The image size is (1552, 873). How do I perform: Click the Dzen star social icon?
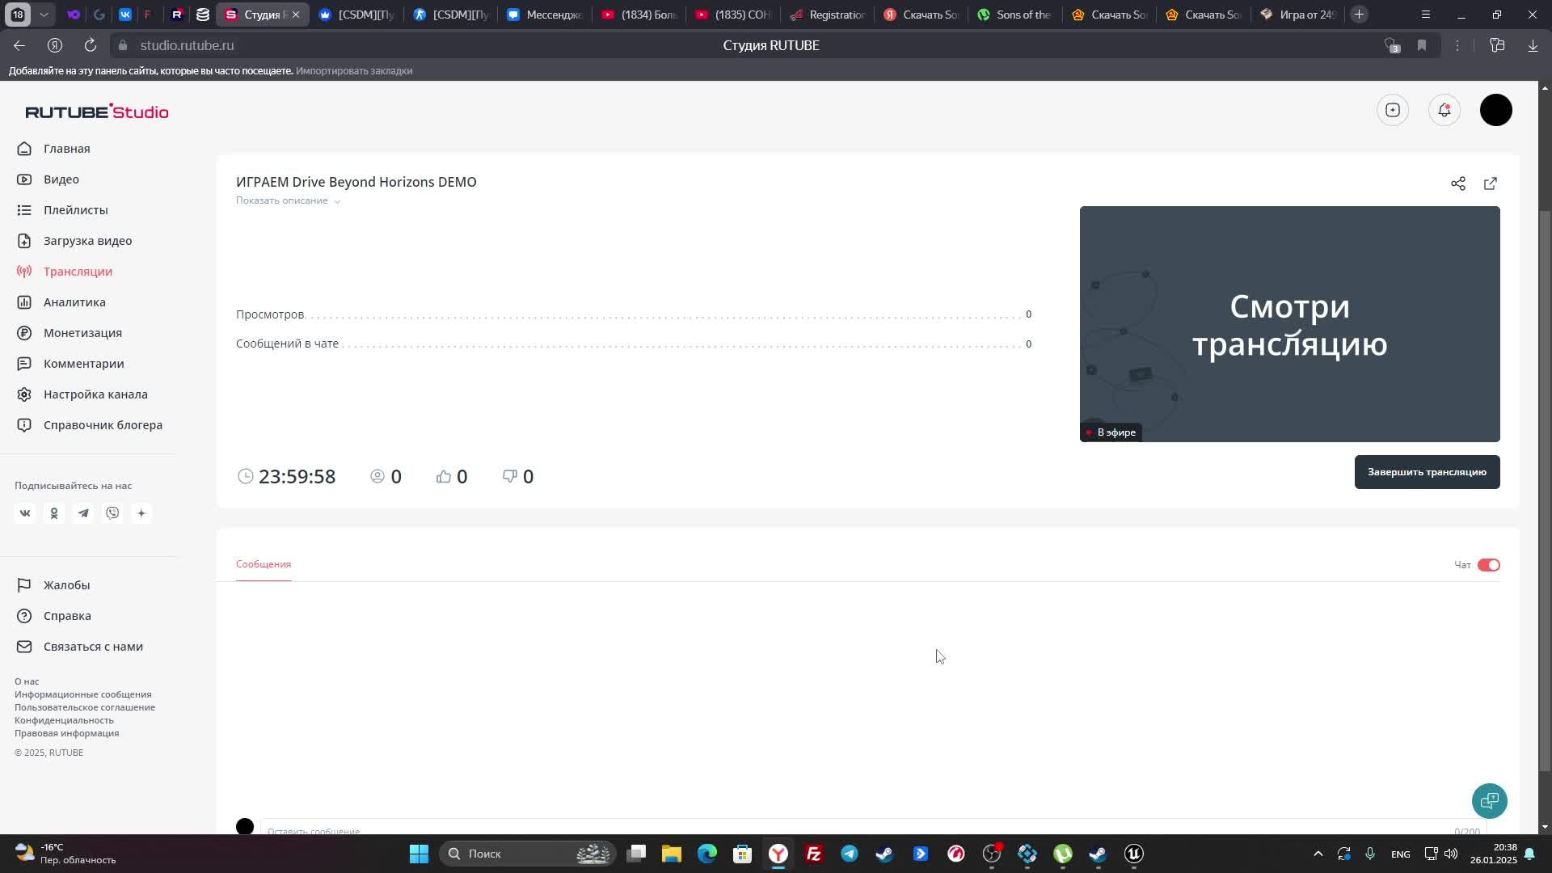(x=141, y=513)
